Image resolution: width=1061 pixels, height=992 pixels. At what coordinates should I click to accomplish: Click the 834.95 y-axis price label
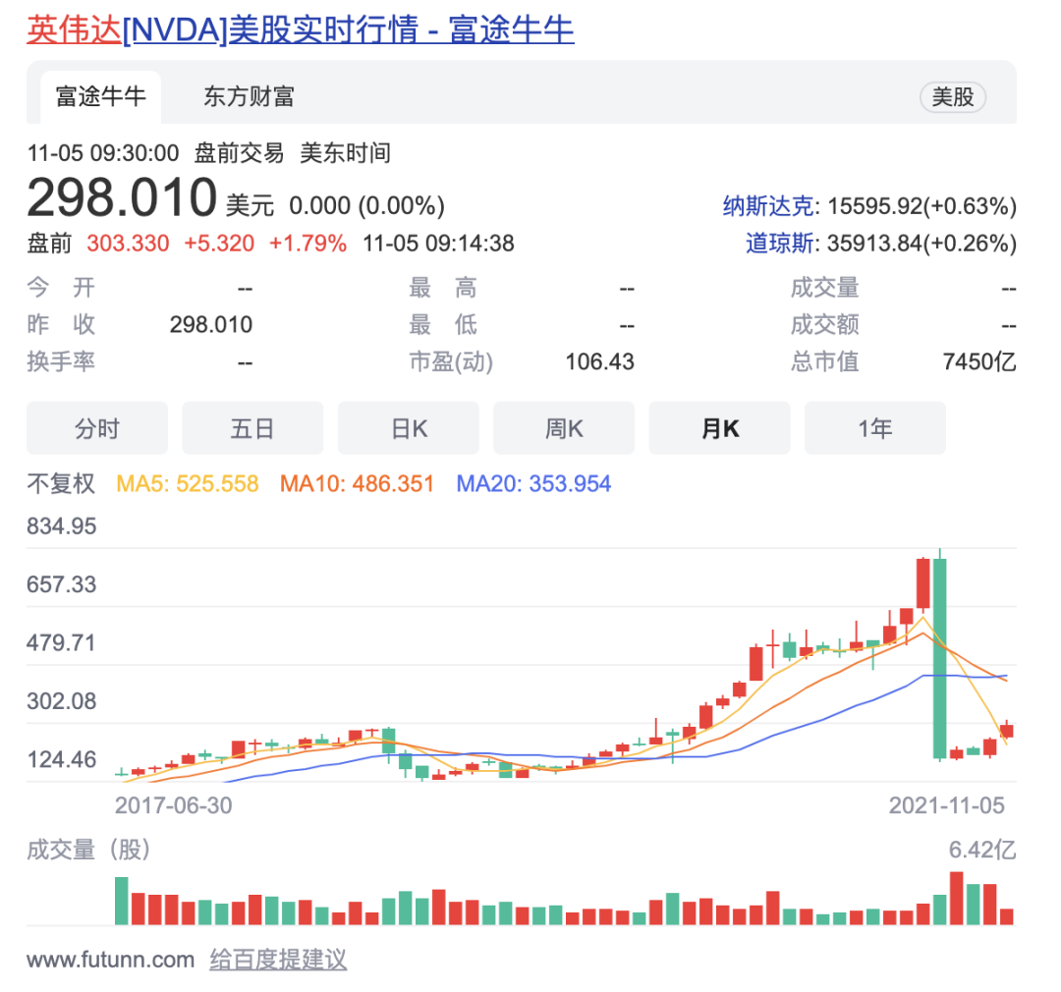62,525
